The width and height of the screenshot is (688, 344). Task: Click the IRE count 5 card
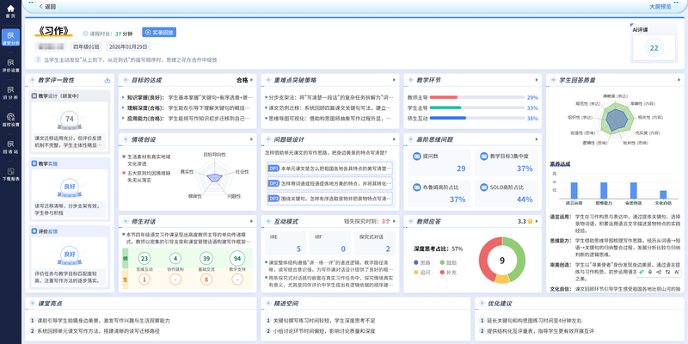tap(286, 243)
